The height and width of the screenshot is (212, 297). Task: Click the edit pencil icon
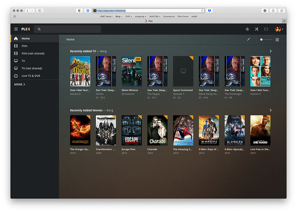pos(248,40)
